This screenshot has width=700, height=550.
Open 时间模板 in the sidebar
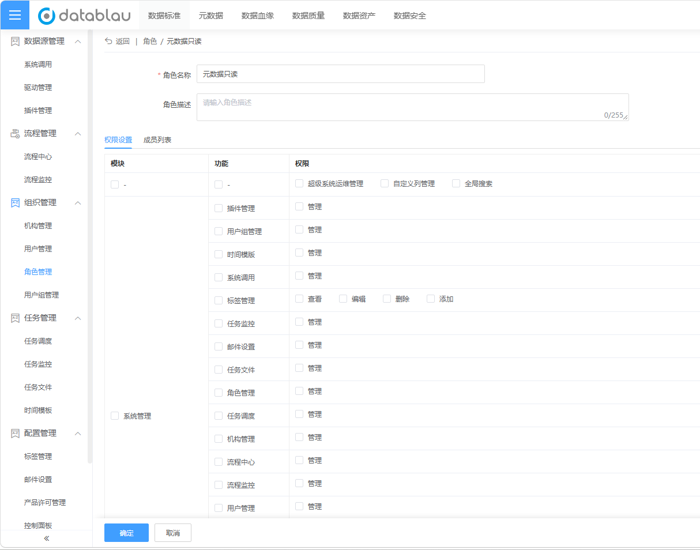pyautogui.click(x=38, y=410)
